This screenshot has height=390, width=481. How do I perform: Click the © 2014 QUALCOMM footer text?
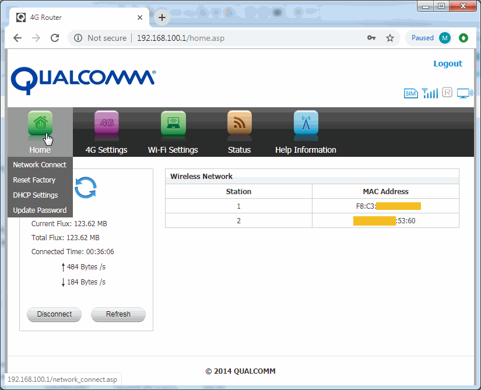point(240,371)
